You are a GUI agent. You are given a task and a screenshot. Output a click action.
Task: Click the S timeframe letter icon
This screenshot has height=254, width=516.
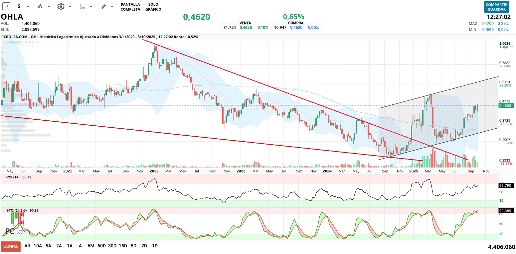[19, 6]
